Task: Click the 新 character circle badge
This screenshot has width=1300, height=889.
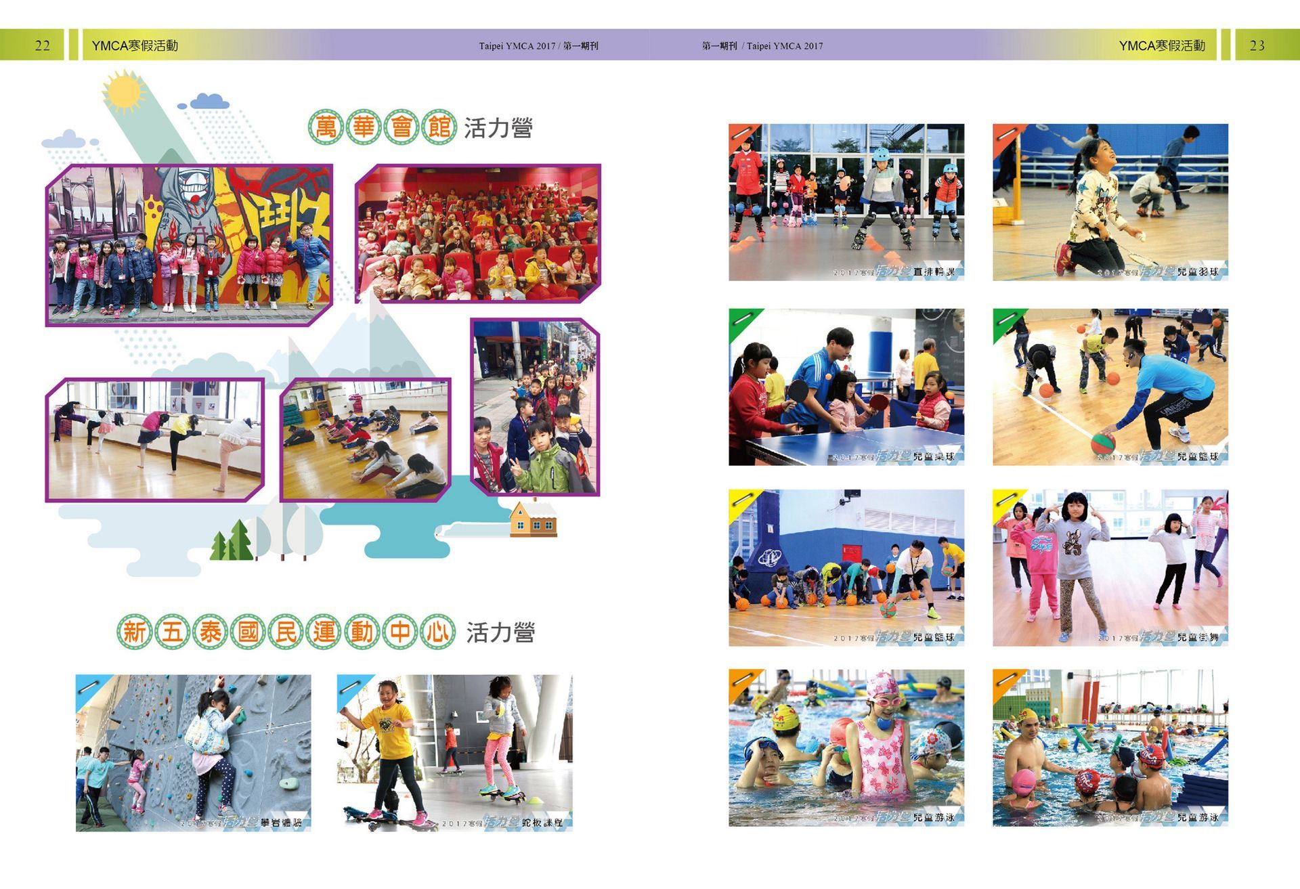Action: [x=134, y=632]
